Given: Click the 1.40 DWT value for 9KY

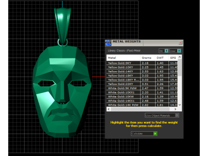Looking at the screenshot, I should 160,63.
